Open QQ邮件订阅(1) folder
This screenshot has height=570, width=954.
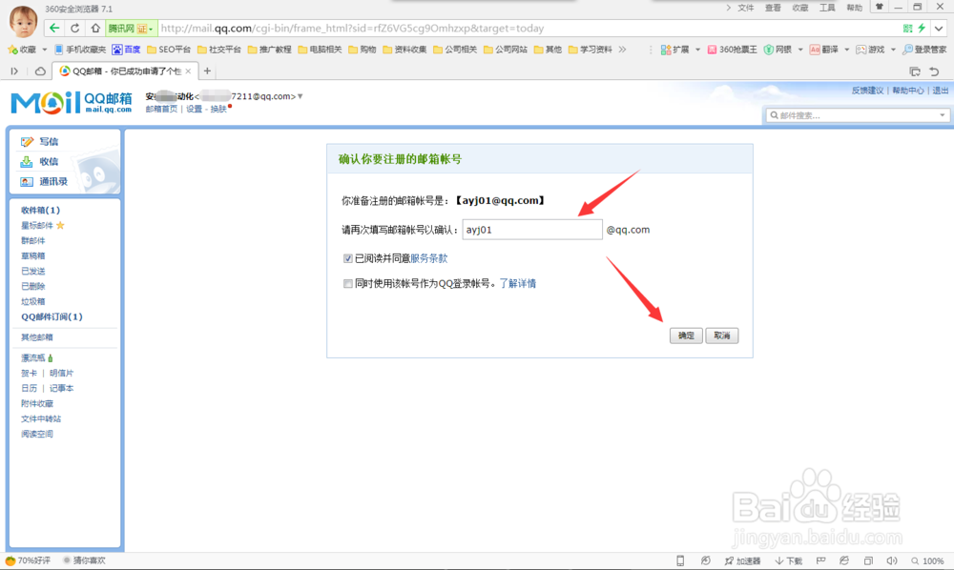(x=52, y=316)
